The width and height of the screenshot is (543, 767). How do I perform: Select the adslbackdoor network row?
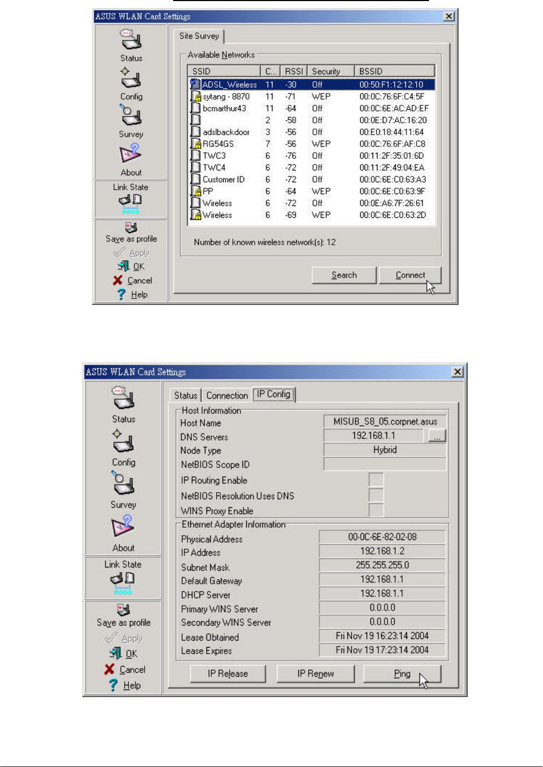click(311, 132)
